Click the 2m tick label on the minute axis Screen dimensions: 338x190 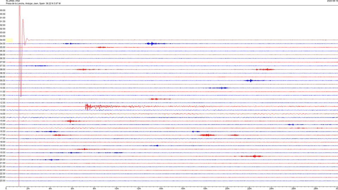28,189
